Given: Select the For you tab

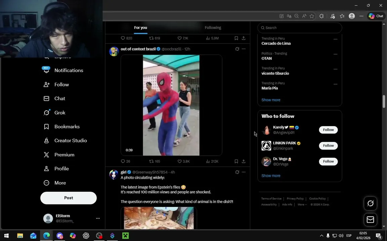Looking at the screenshot, I should click(140, 27).
